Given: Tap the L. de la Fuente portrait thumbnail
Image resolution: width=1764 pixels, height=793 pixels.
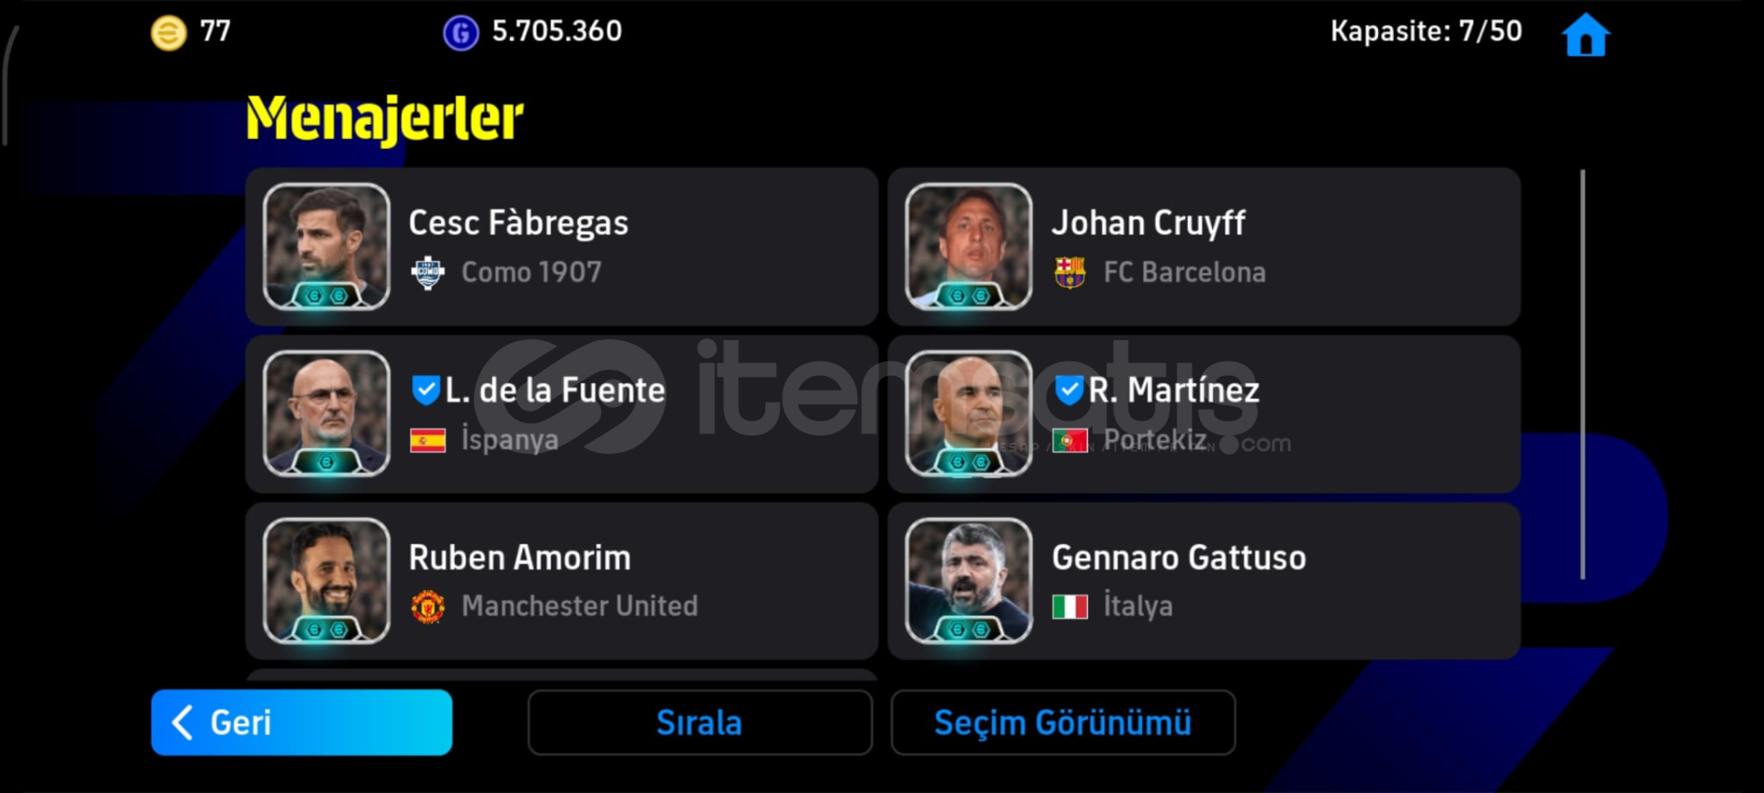Looking at the screenshot, I should 326,413.
